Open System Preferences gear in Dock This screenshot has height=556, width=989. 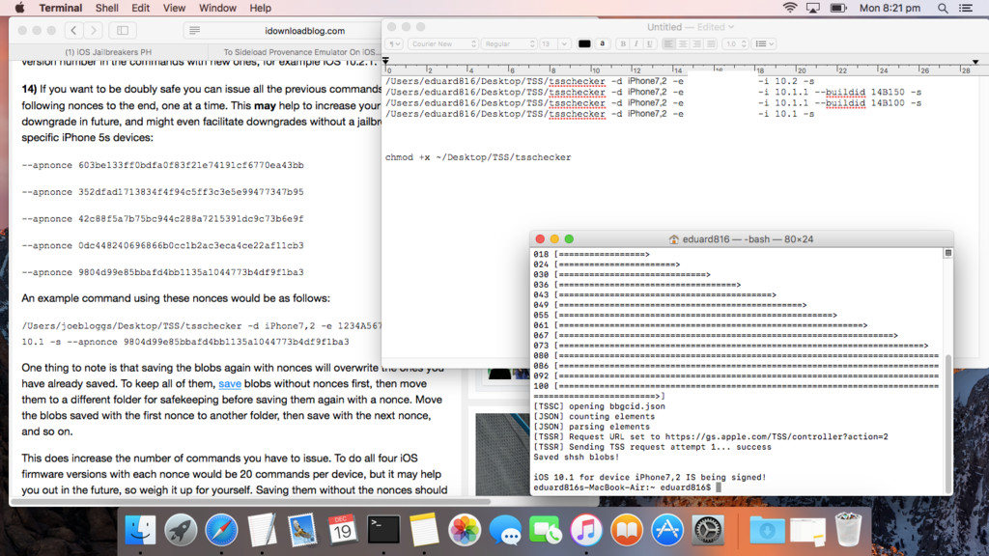point(708,530)
